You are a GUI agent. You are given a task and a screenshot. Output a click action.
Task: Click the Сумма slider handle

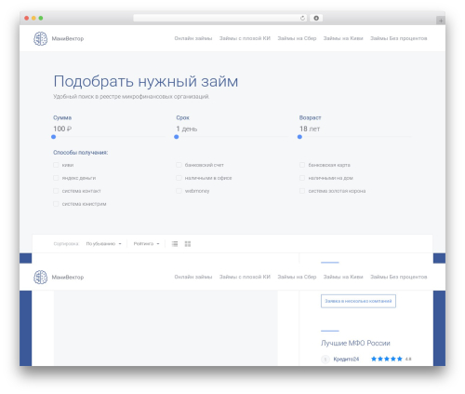(x=54, y=137)
